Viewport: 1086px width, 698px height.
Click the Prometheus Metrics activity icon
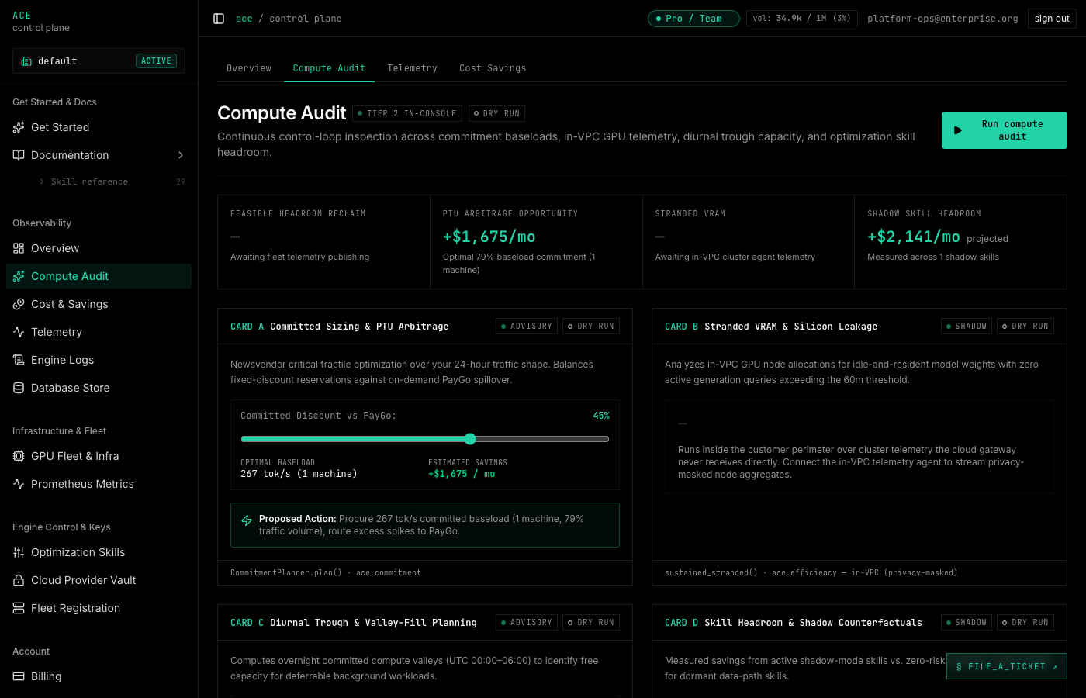[x=19, y=484]
